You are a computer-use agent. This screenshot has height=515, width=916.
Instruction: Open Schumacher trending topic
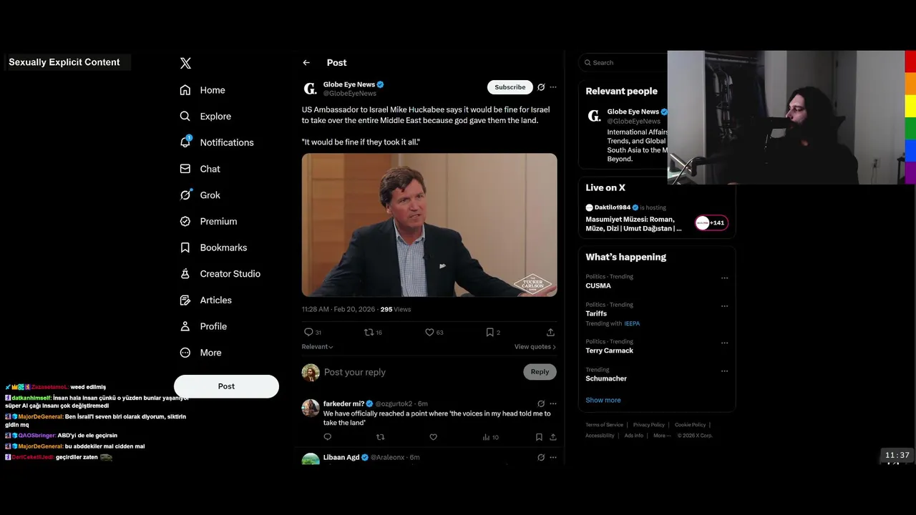[606, 378]
